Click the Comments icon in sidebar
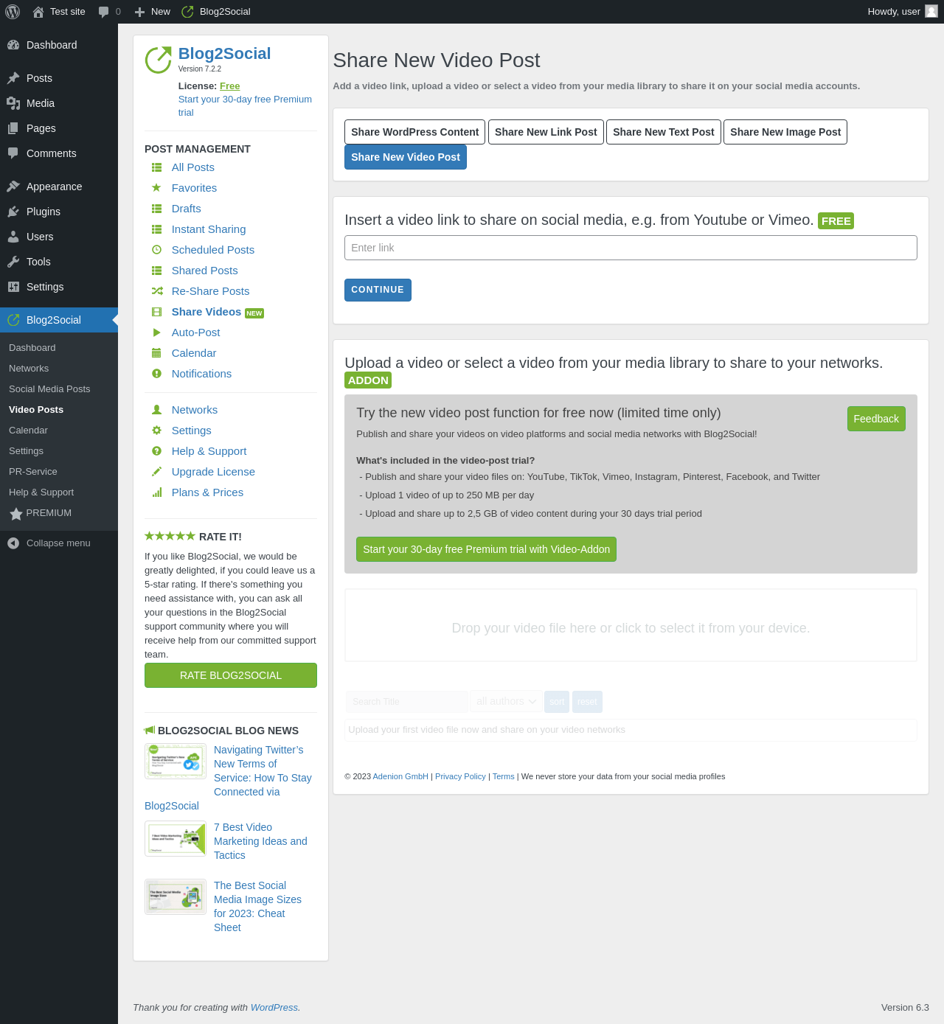The width and height of the screenshot is (944, 1024). point(13,153)
